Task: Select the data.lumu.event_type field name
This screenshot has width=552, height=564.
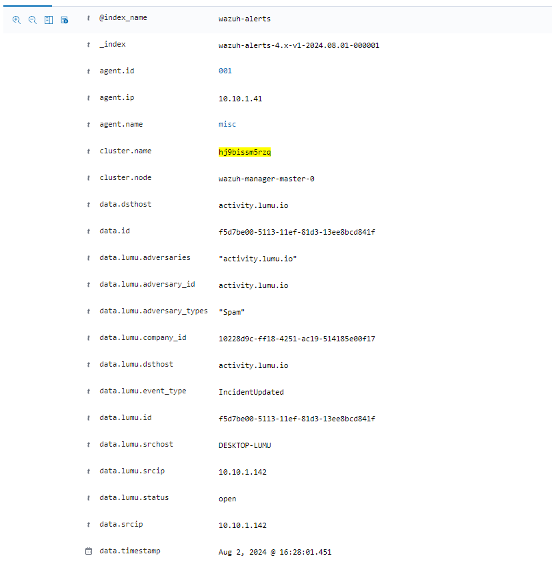Action: [x=143, y=391]
